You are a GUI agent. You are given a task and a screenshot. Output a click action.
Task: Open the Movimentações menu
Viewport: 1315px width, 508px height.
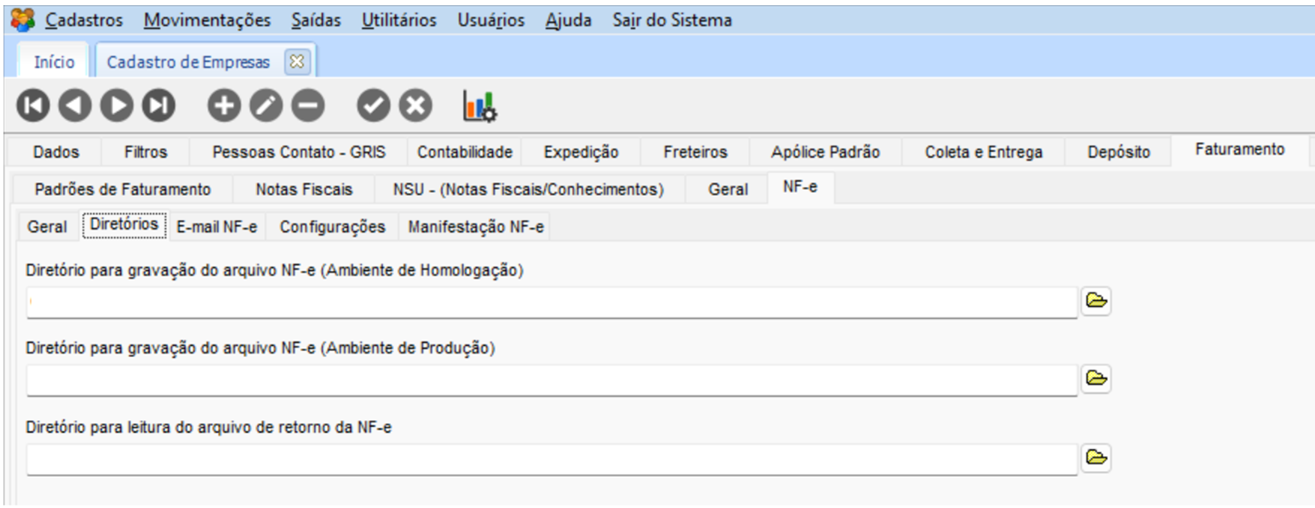click(x=207, y=20)
